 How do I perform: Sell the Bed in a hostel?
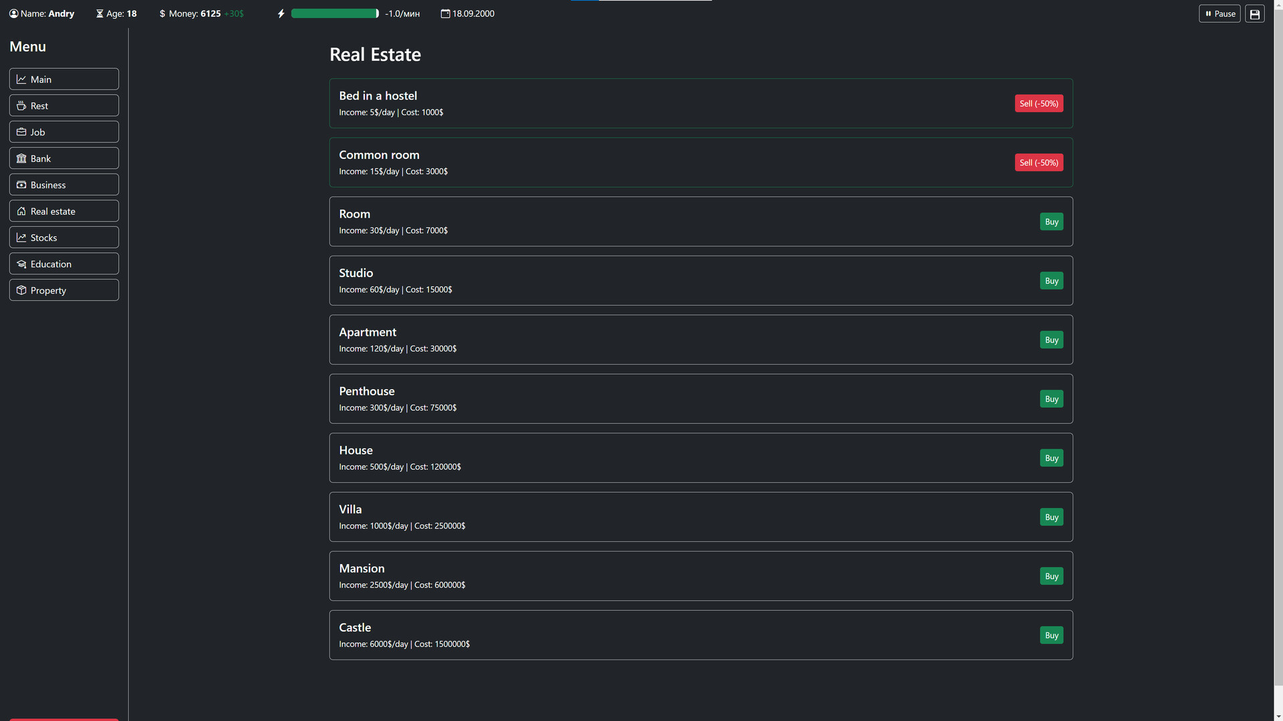point(1038,104)
